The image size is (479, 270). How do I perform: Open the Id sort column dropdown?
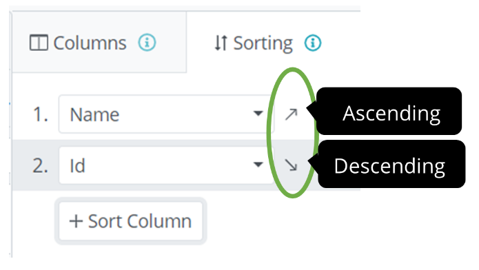[166, 165]
